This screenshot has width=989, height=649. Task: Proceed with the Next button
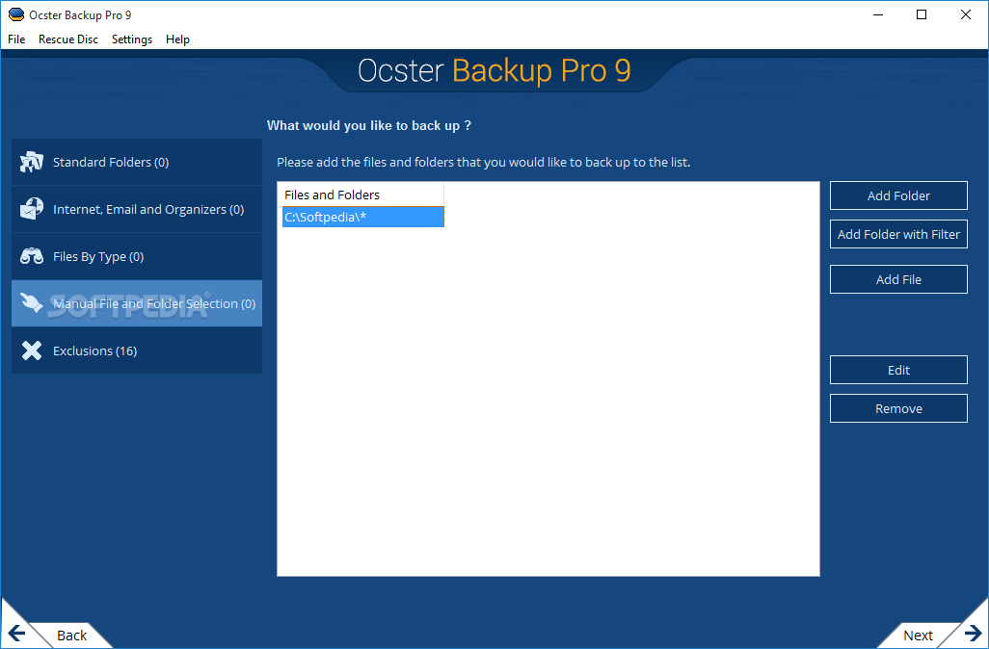pos(918,636)
